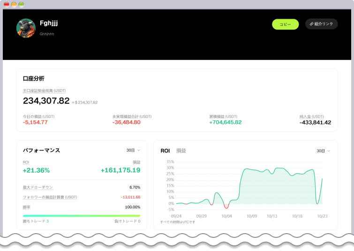Open the ROI chart 30日 period dropdown
Image resolution: width=354 pixels, height=251 pixels.
point(324,151)
